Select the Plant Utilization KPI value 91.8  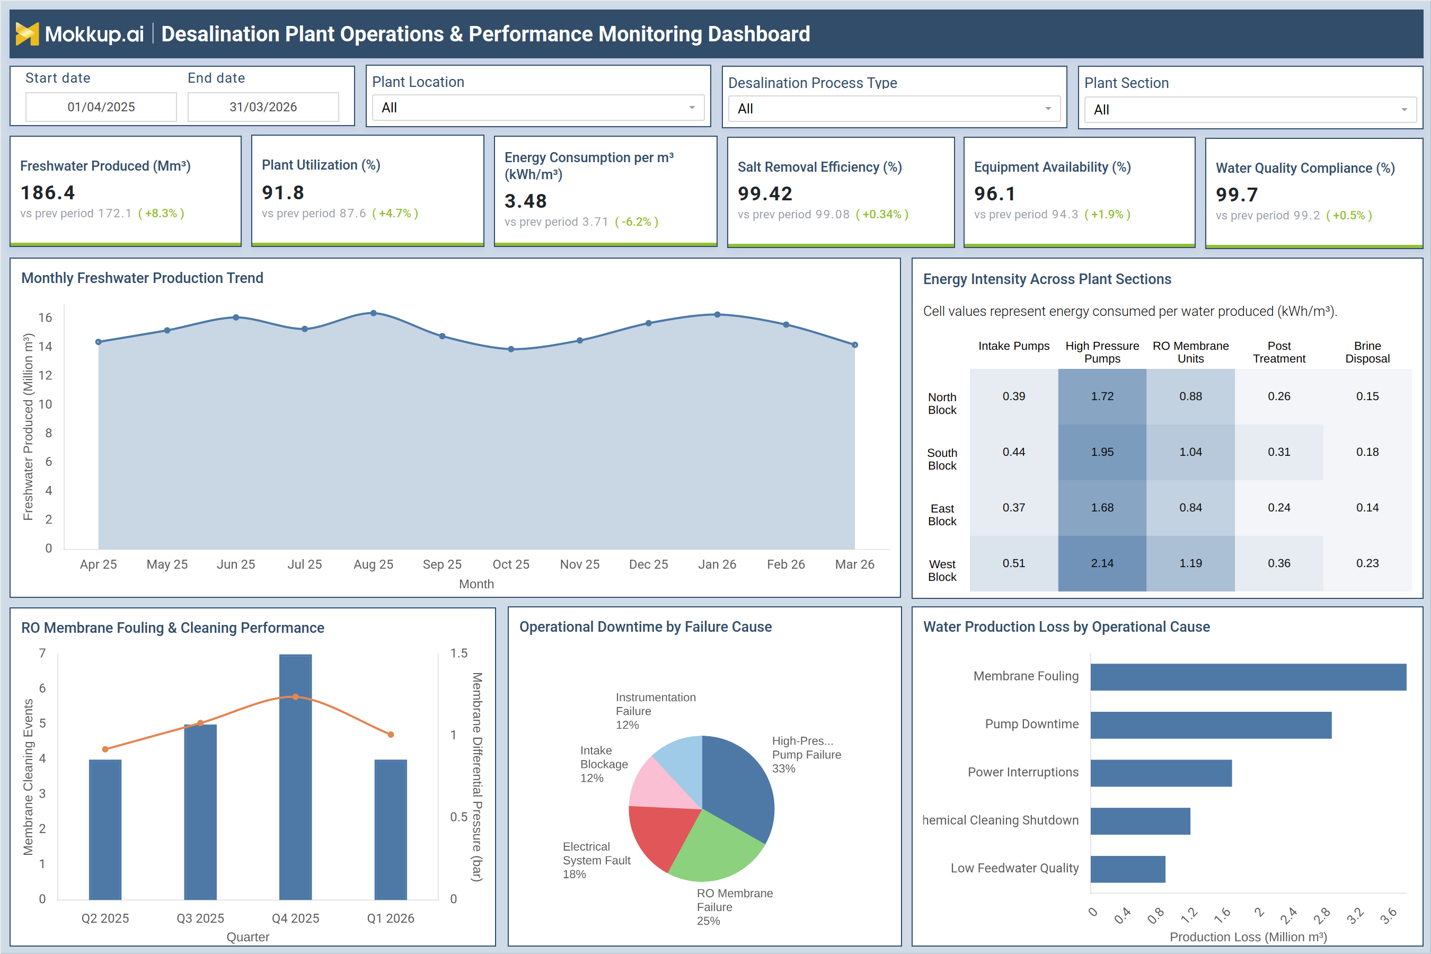(x=283, y=192)
